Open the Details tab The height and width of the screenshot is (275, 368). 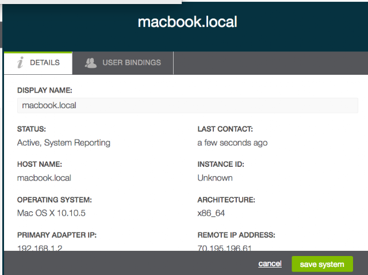(x=38, y=63)
